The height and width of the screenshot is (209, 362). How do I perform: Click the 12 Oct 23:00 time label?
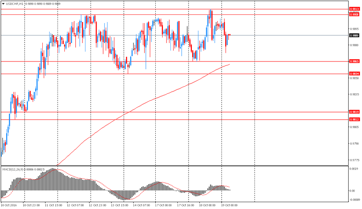(98, 205)
